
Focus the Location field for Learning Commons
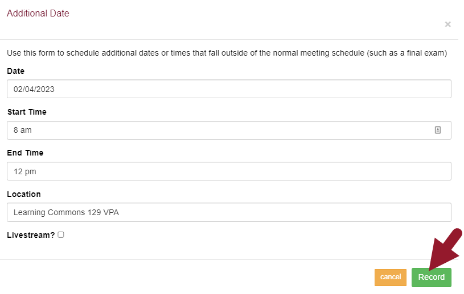pos(229,213)
